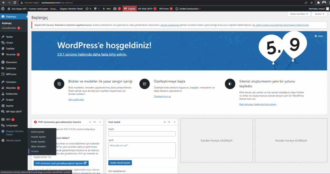
Task: Open Ekran tercihleri dropdown
Action: 299,14
